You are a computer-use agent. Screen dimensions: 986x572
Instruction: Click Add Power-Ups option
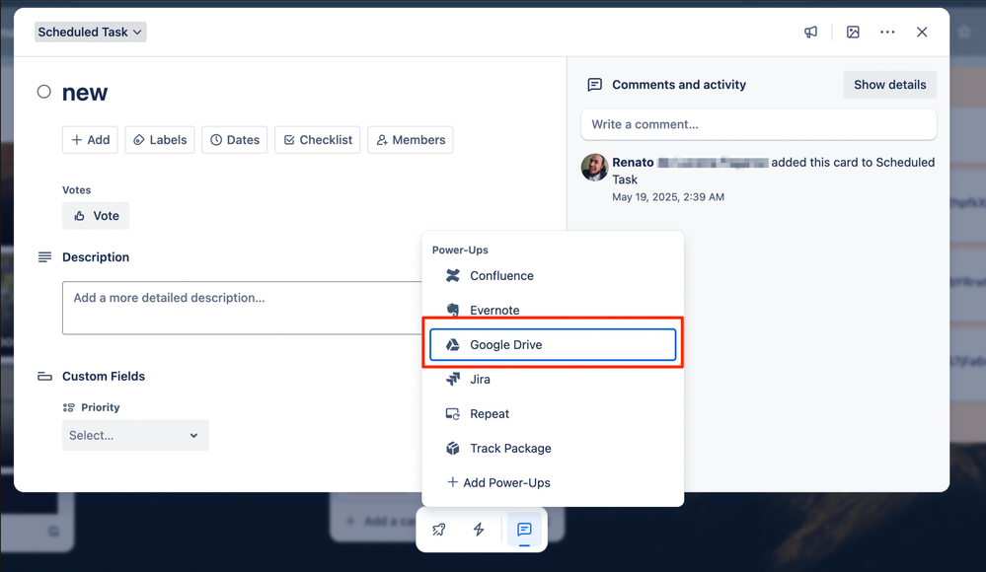click(x=553, y=482)
